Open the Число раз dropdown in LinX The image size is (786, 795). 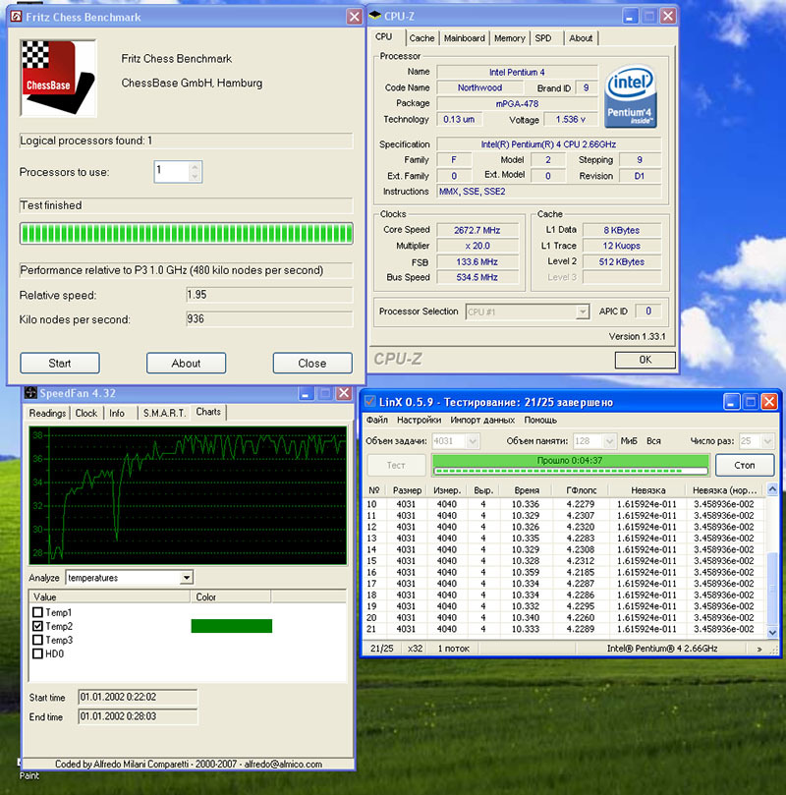767,441
